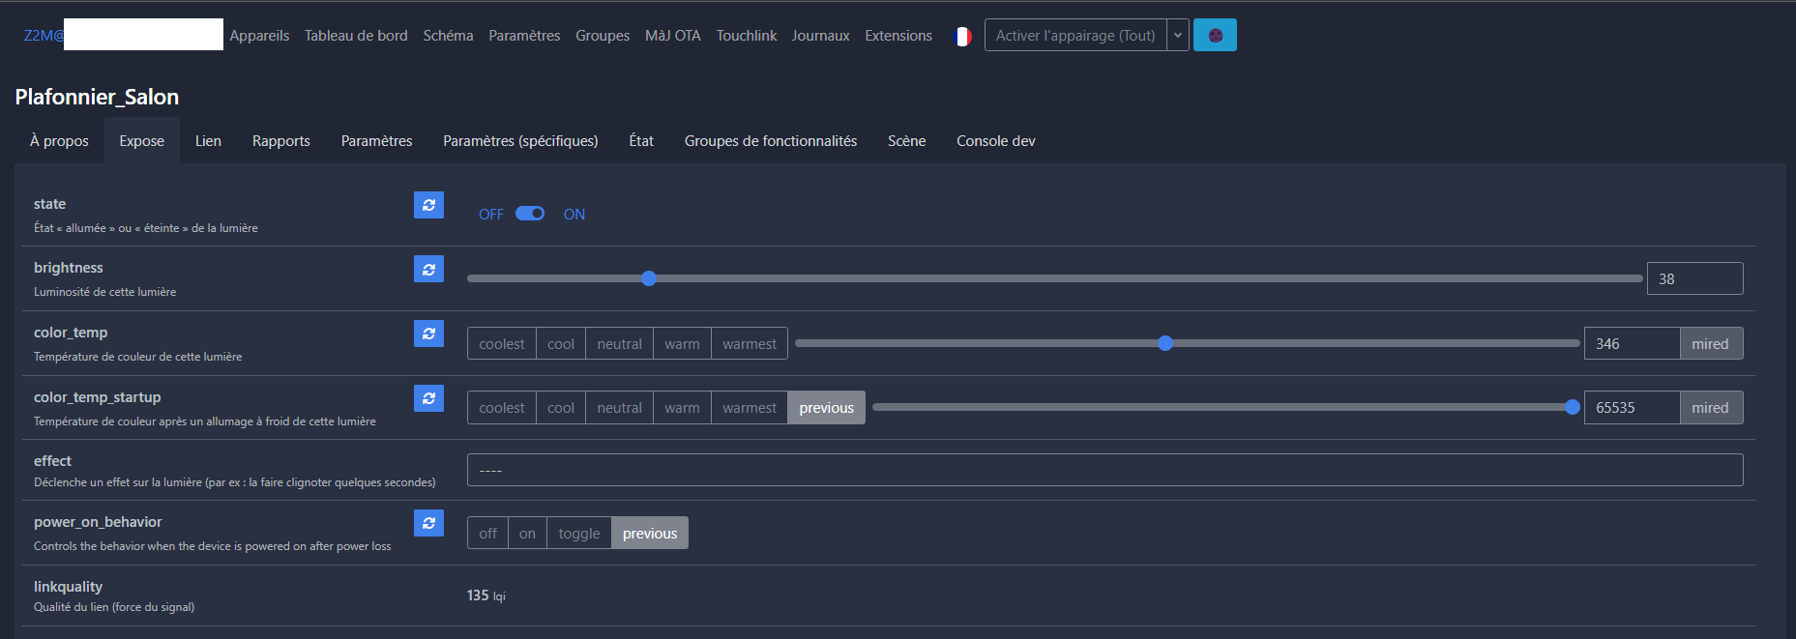Click the color_temp mired unit label
Screen dimensions: 1796x639
click(1710, 343)
